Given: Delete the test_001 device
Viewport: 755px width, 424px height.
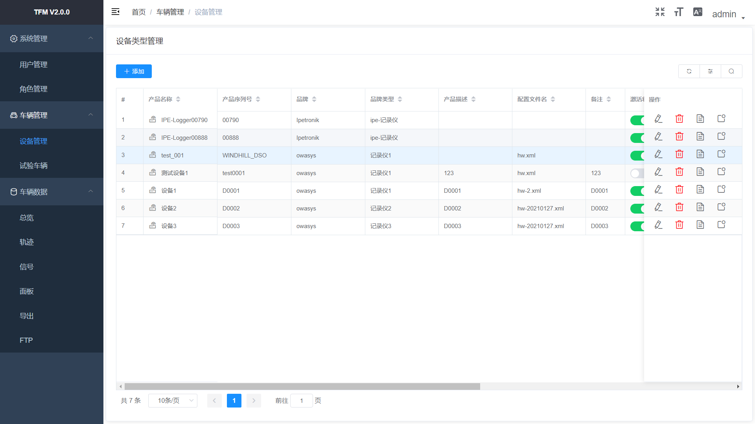Looking at the screenshot, I should pos(679,154).
